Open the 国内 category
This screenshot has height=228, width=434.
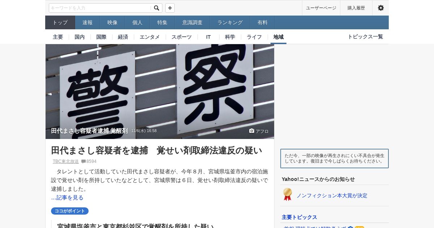pyautogui.click(x=80, y=37)
